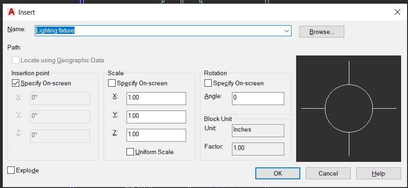408x188 pixels.
Task: Click the Scale X value field
Action: tap(156, 99)
